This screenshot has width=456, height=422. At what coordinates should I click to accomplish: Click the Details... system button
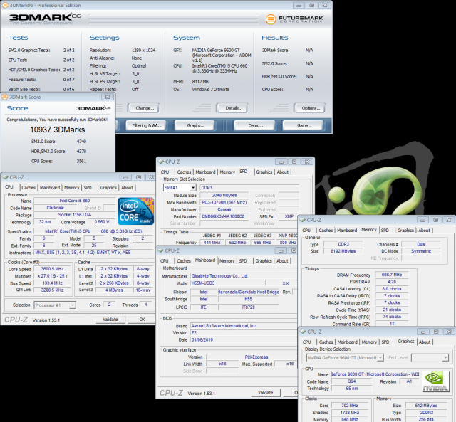pos(234,108)
